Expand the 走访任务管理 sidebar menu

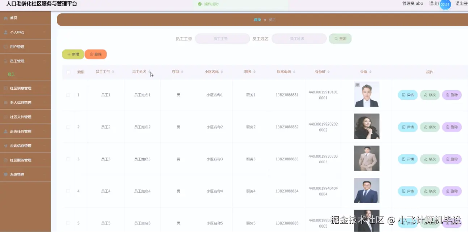click(x=25, y=131)
